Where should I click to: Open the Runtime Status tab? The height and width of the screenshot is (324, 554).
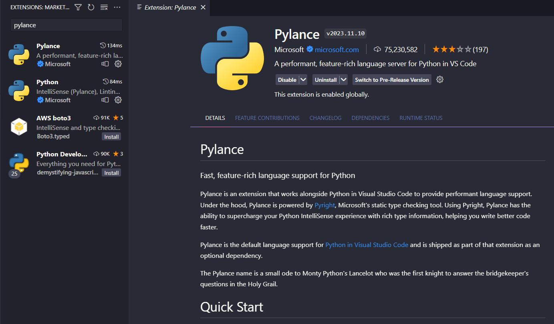click(x=421, y=118)
